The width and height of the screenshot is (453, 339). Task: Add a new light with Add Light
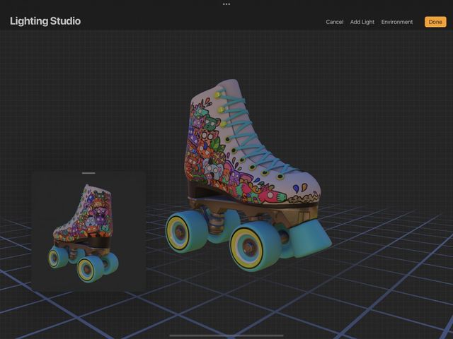362,22
